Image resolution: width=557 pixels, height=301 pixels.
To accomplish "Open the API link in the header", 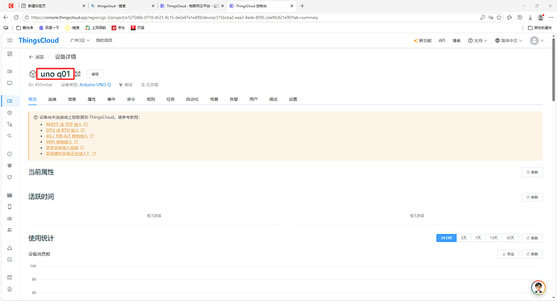I will (x=442, y=40).
